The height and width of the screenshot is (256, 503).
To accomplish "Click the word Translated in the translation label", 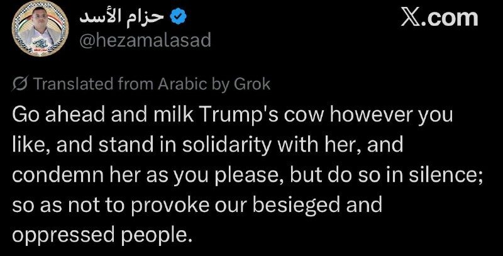I will [x=74, y=84].
